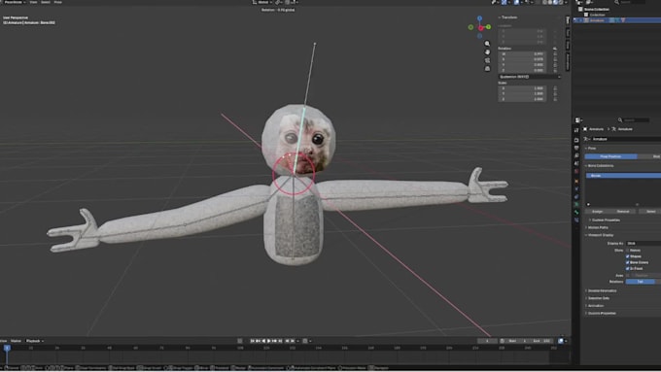This screenshot has height=372, width=661.
Task: Disable the Shapes checkbox
Action: tap(627, 256)
